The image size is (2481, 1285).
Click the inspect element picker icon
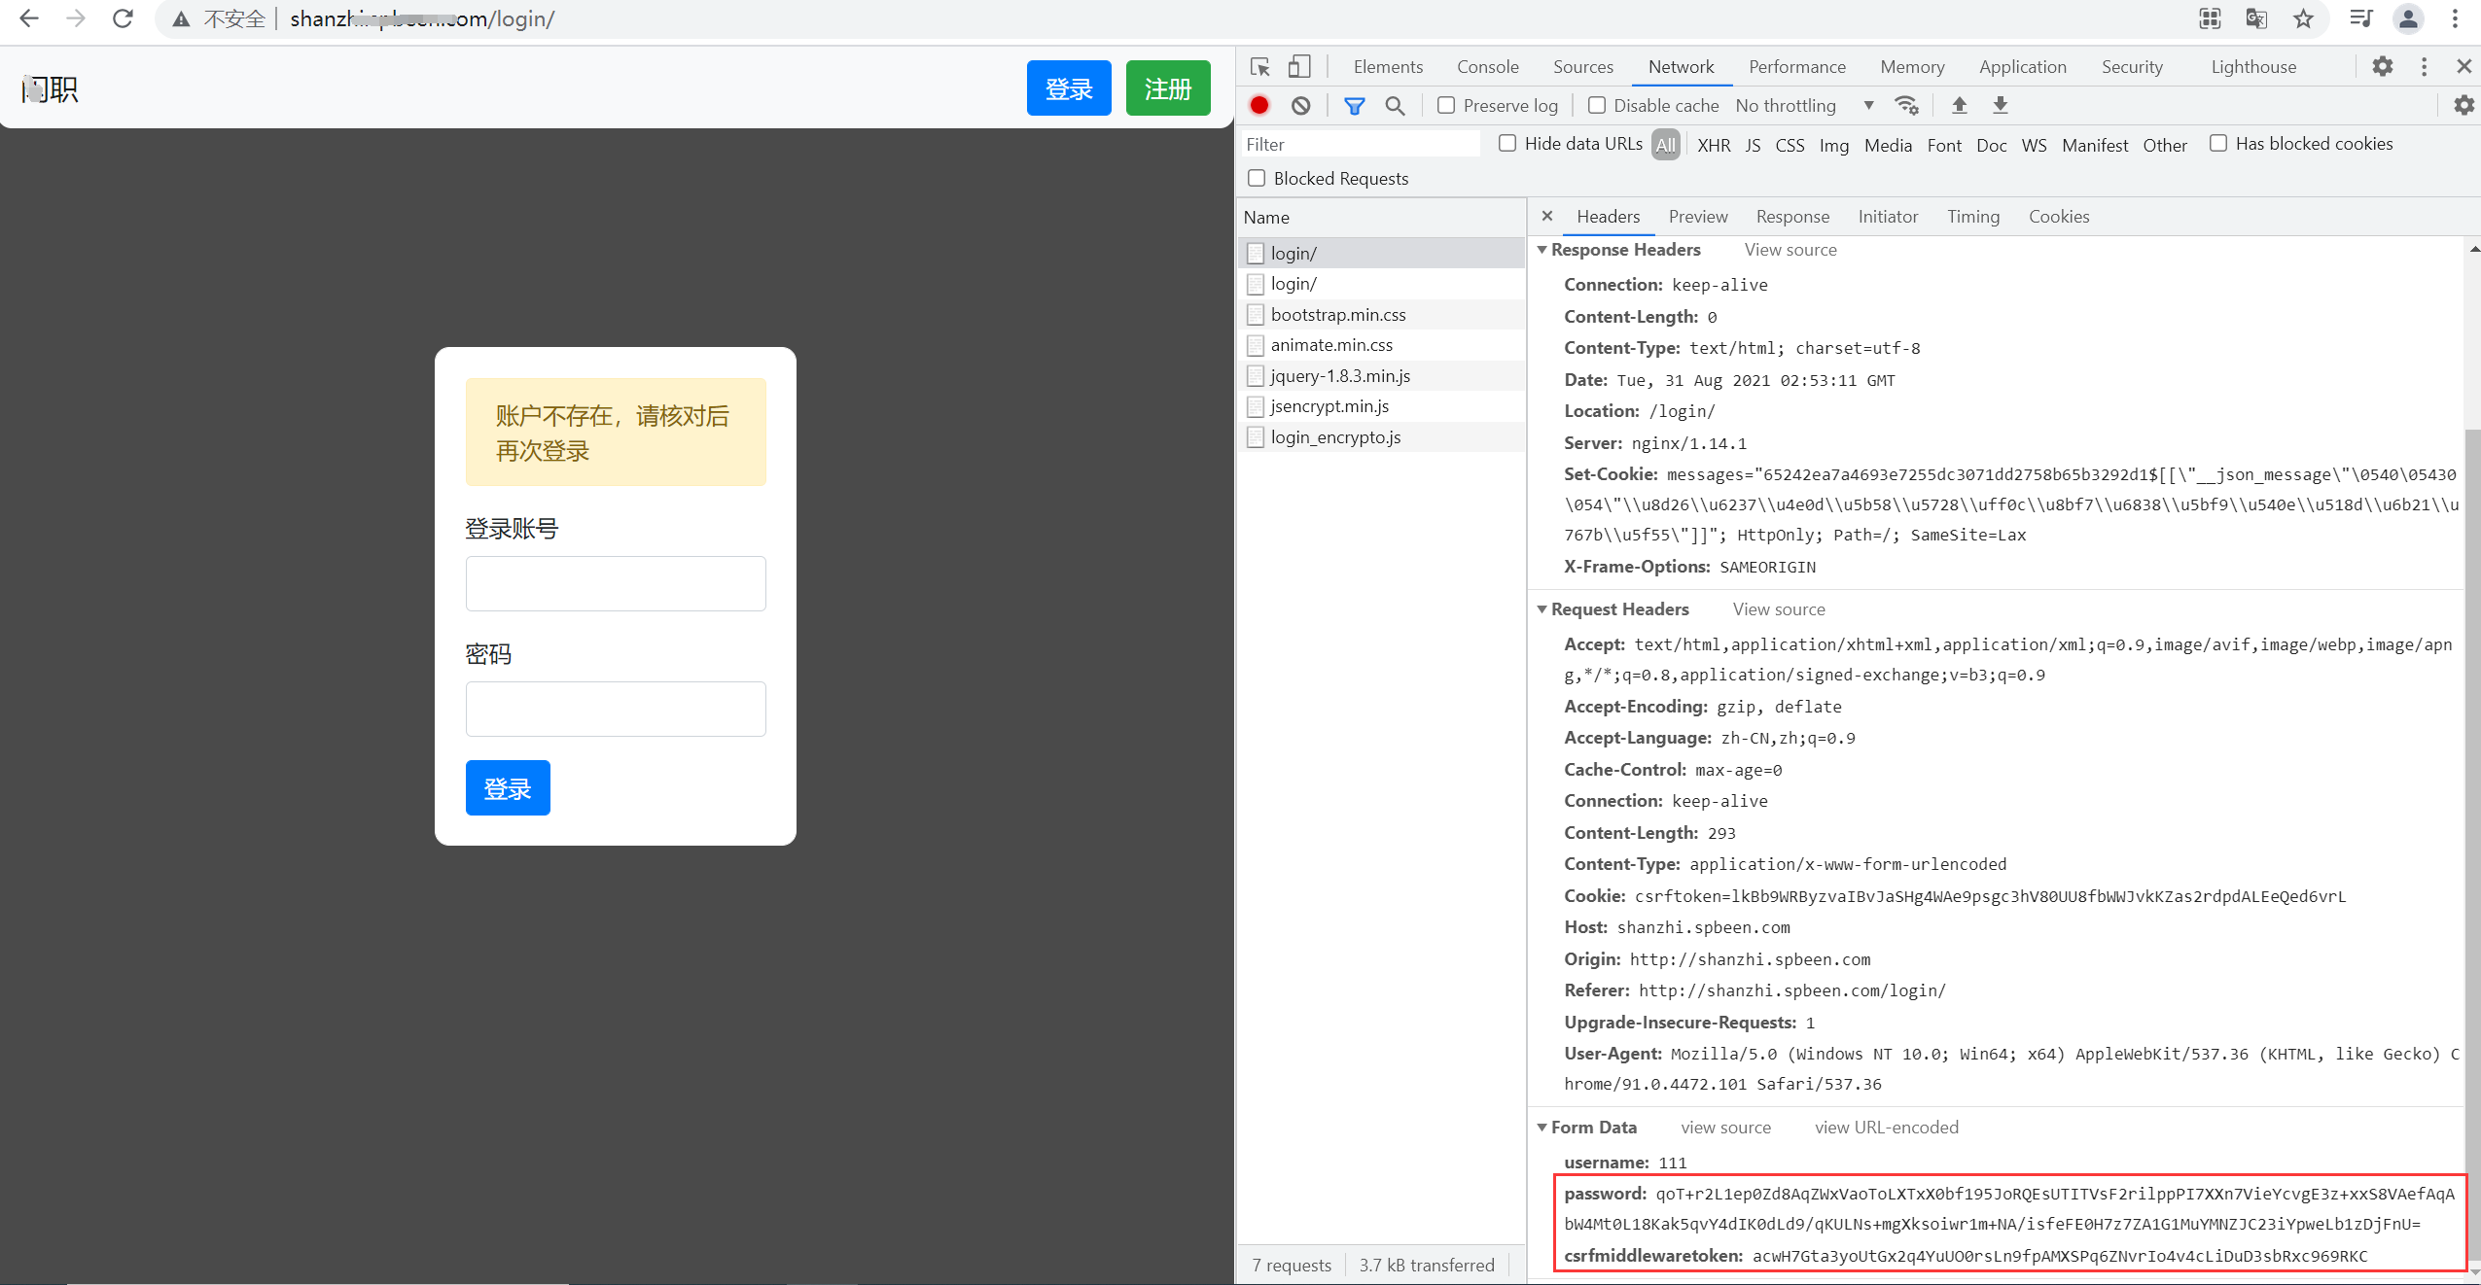pyautogui.click(x=1260, y=67)
